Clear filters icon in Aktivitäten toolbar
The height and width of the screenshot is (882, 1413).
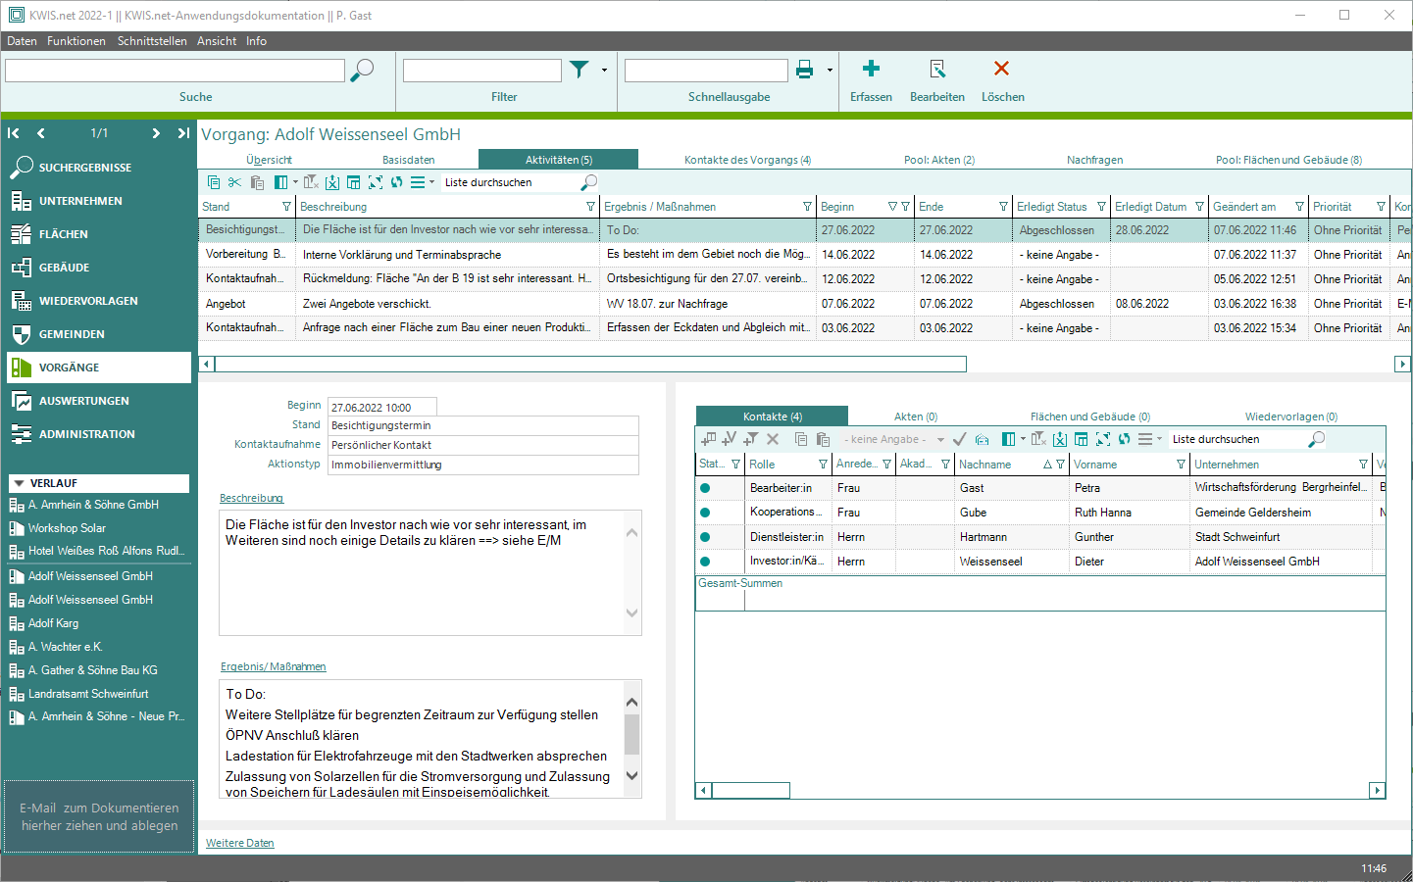point(311,182)
